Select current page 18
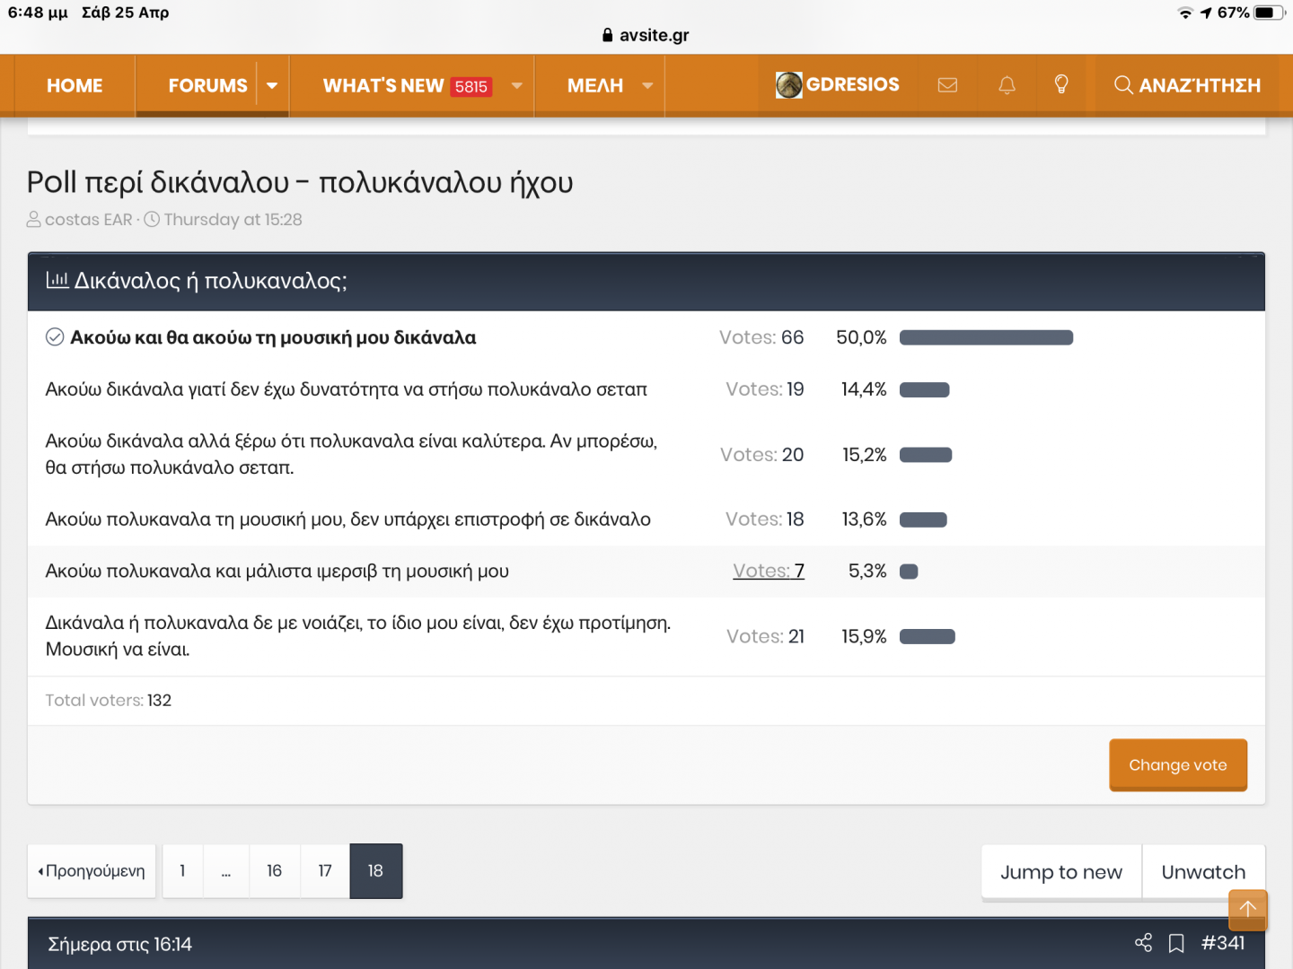Viewport: 1293px width, 969px height. [x=375, y=870]
